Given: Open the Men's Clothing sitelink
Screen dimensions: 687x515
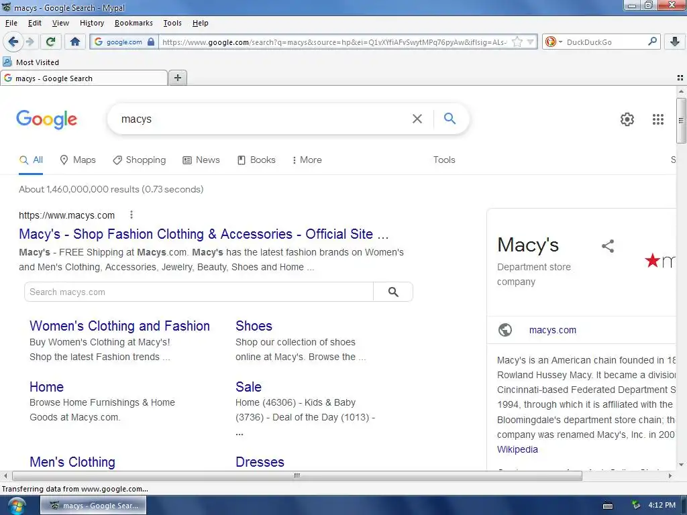Looking at the screenshot, I should tap(72, 462).
